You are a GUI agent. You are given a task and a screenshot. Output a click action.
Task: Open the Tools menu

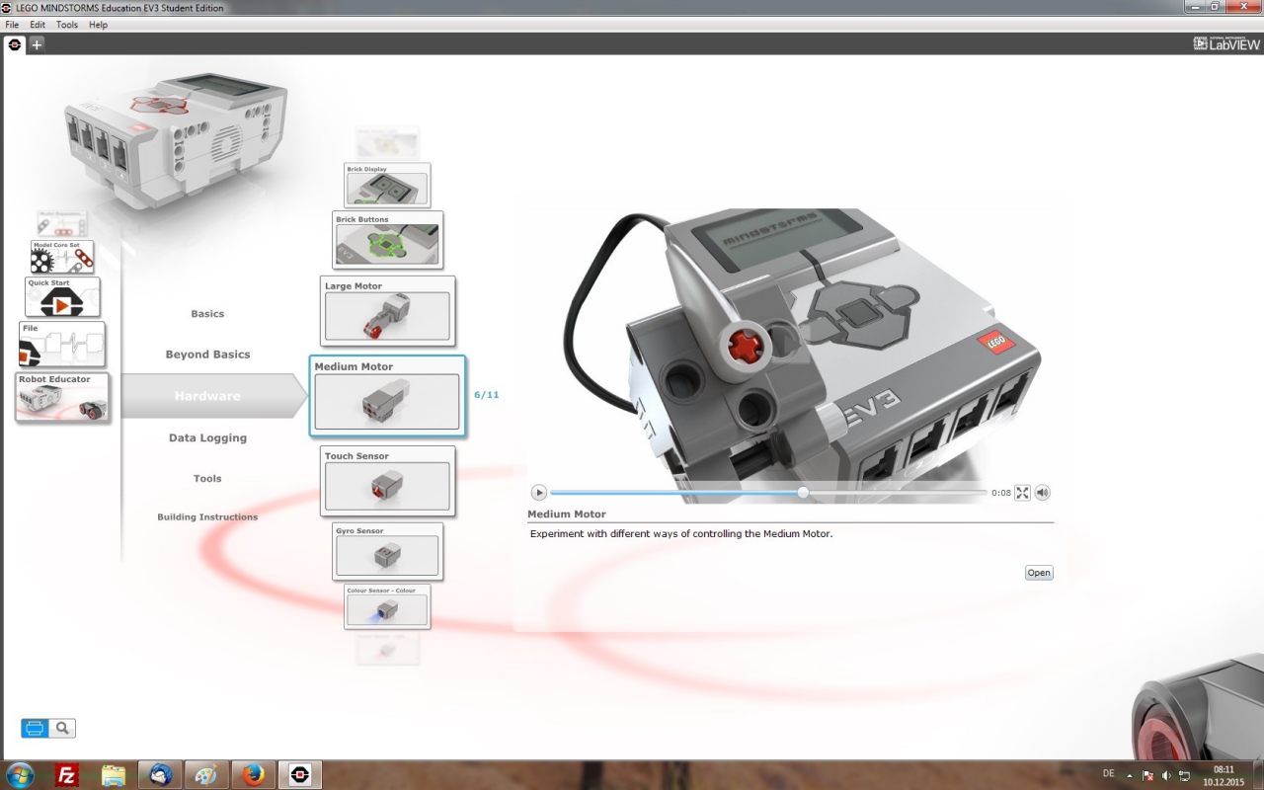67,25
